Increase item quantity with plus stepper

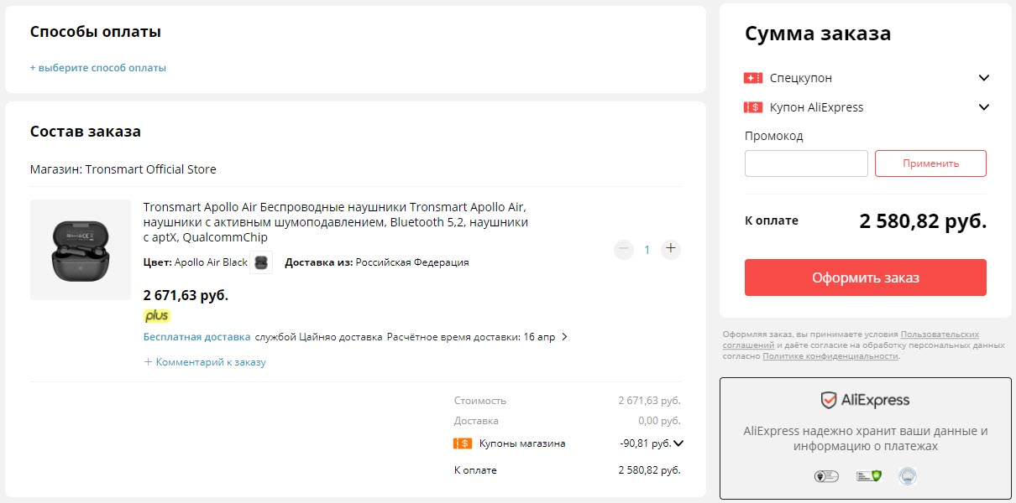coord(670,249)
